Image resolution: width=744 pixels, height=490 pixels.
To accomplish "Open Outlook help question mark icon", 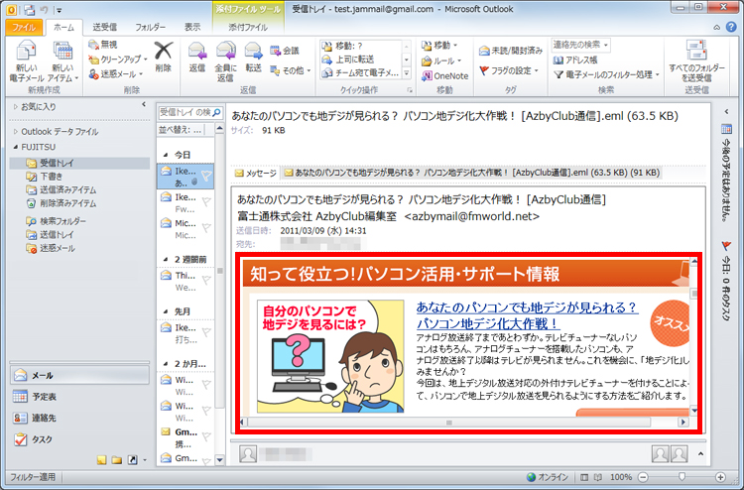I will point(731,27).
